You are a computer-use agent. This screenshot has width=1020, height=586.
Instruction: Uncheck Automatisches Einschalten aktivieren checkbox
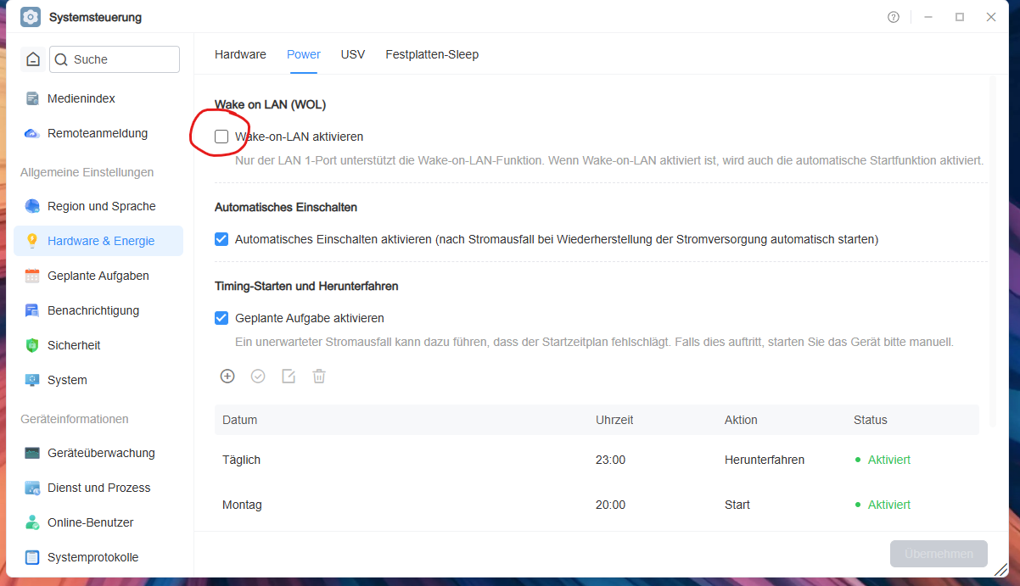(221, 239)
